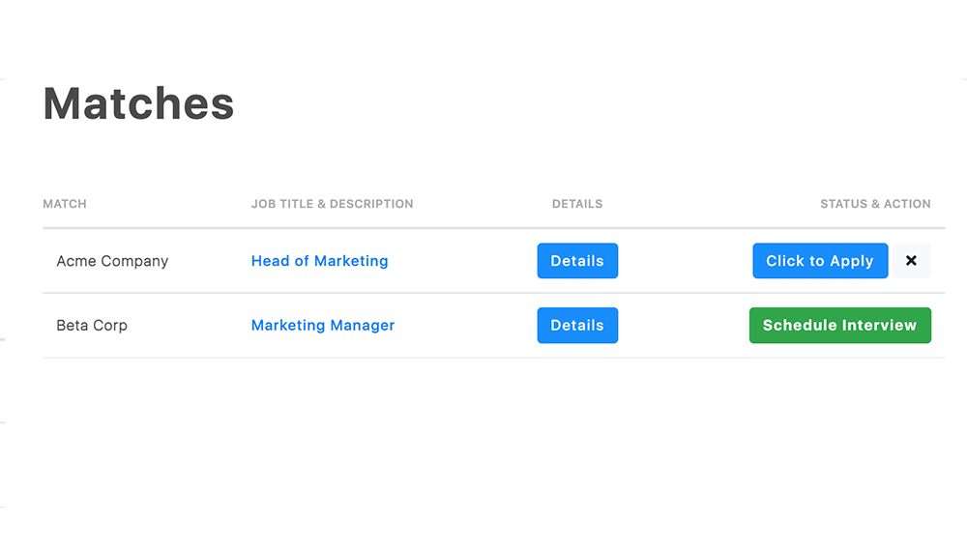Show details of the Head of Marketing job
This screenshot has width=967, height=548.
point(577,261)
